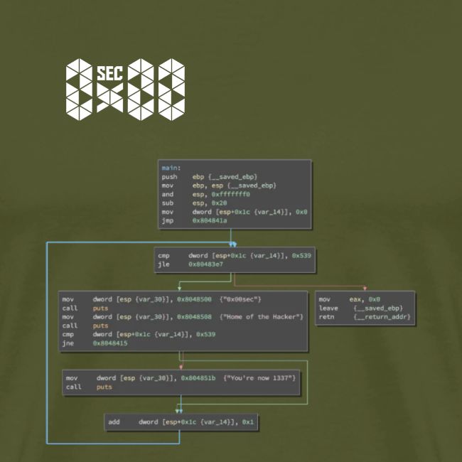The width and height of the screenshot is (462, 462).
Task: Click the string reference "0x00sec"
Action: [240, 299]
